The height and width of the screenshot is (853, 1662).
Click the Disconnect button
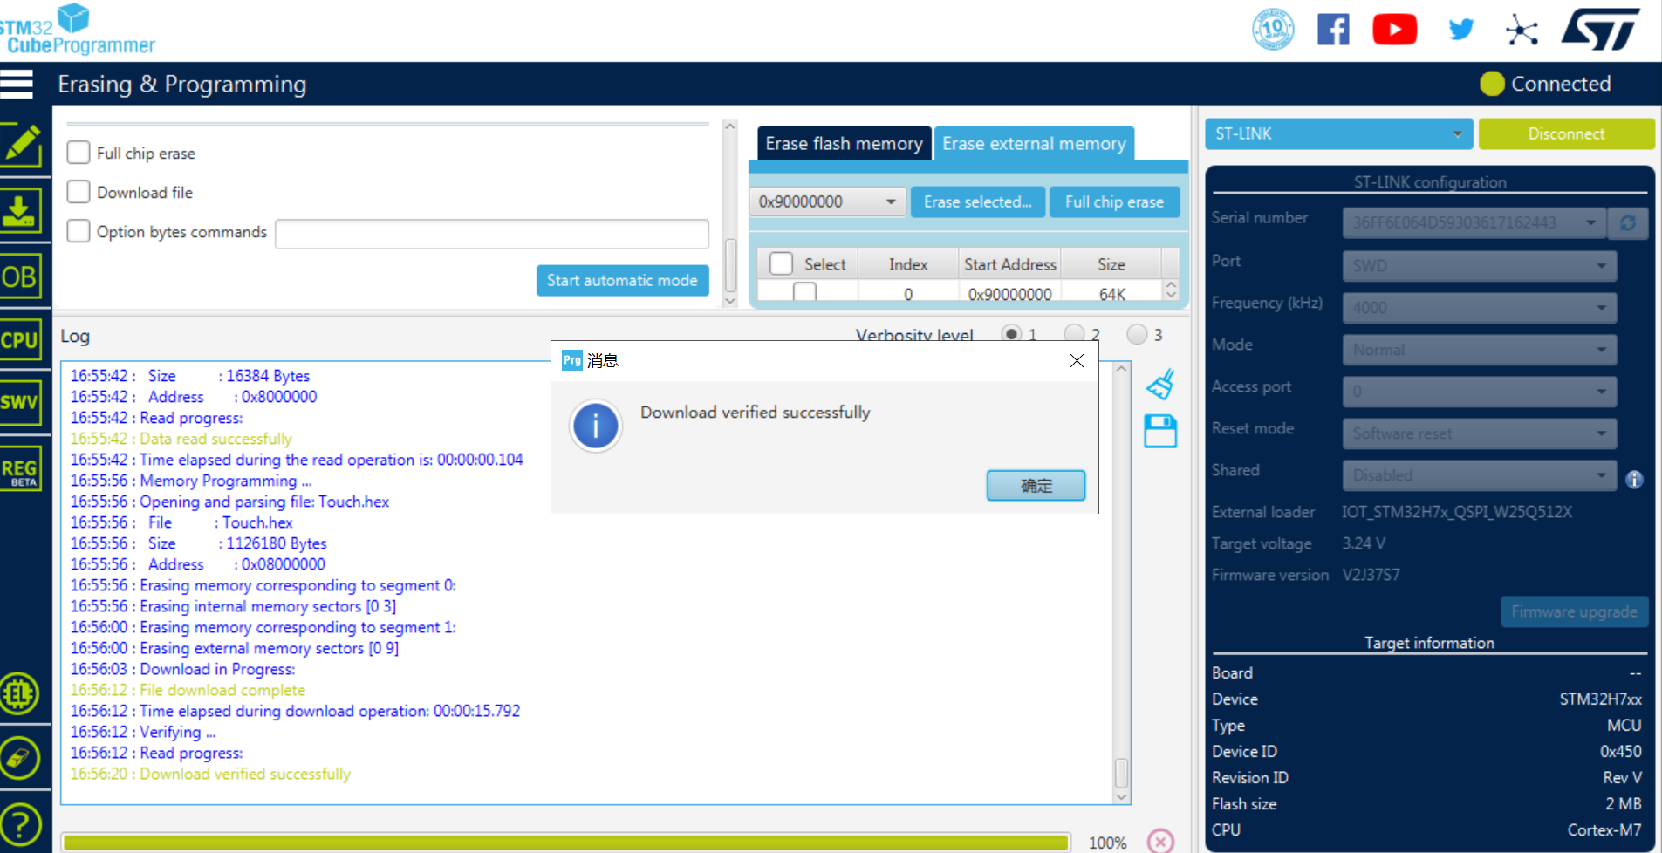pos(1566,133)
